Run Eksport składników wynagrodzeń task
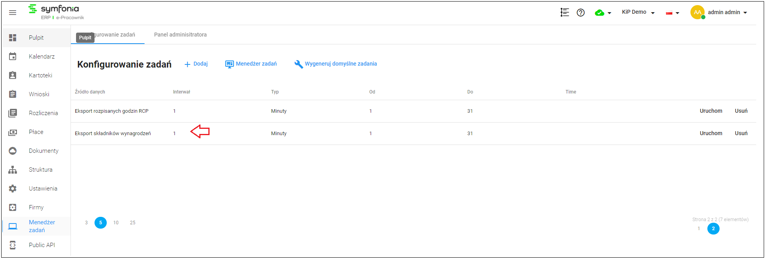This screenshot has height=262, width=770. [711, 133]
